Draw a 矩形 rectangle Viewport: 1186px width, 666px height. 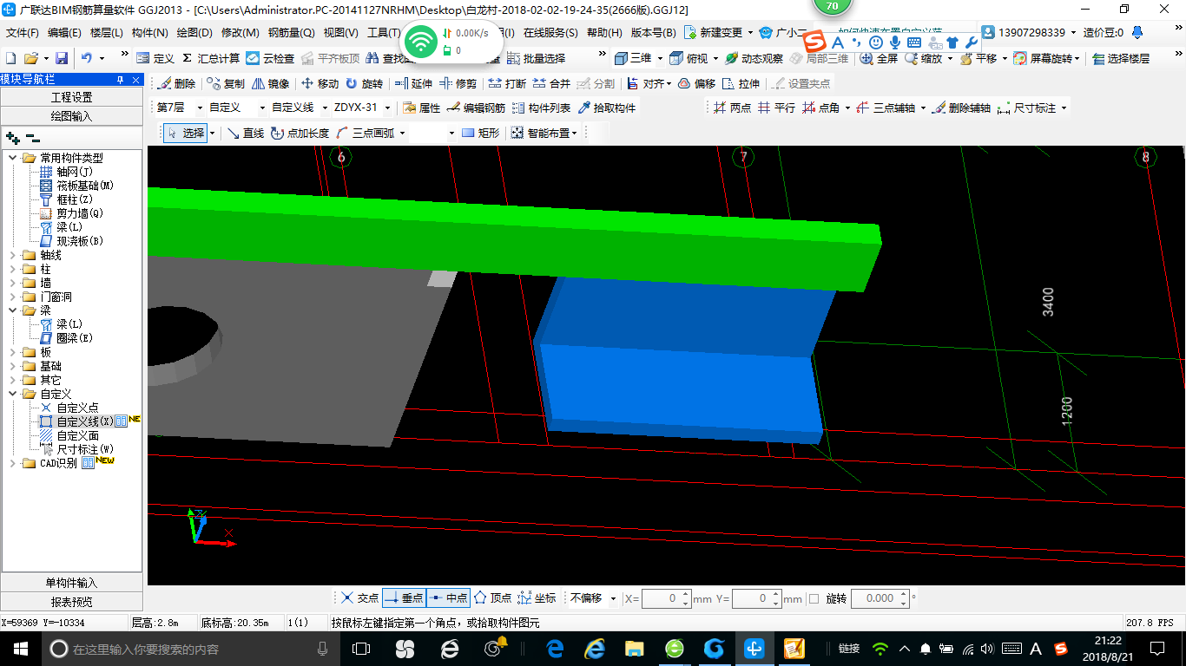480,133
